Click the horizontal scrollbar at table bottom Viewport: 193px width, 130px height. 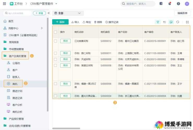[x=66, y=128]
